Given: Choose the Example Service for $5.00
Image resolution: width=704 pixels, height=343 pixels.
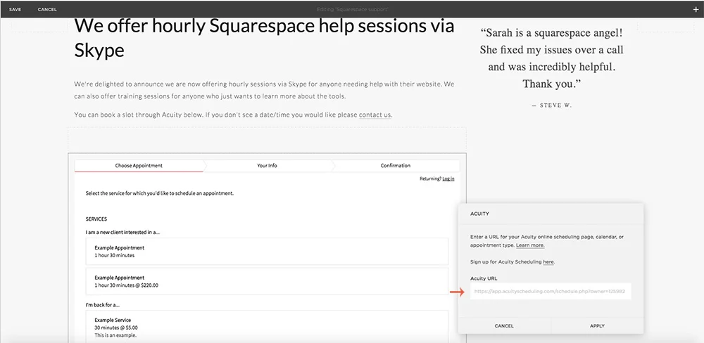Looking at the screenshot, I should pyautogui.click(x=267, y=327).
